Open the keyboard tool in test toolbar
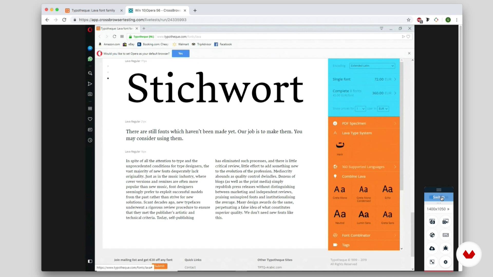 pyautogui.click(x=445, y=235)
